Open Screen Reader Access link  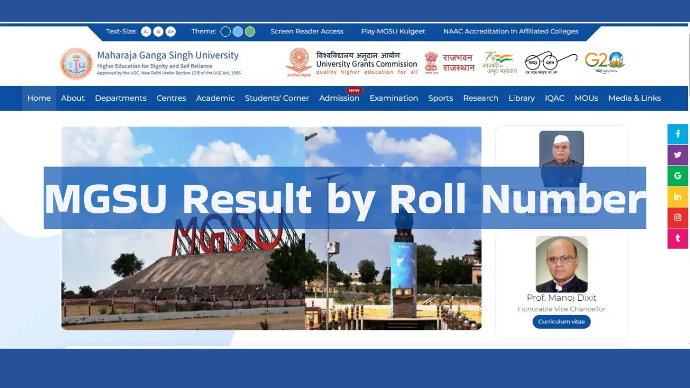pyautogui.click(x=307, y=31)
